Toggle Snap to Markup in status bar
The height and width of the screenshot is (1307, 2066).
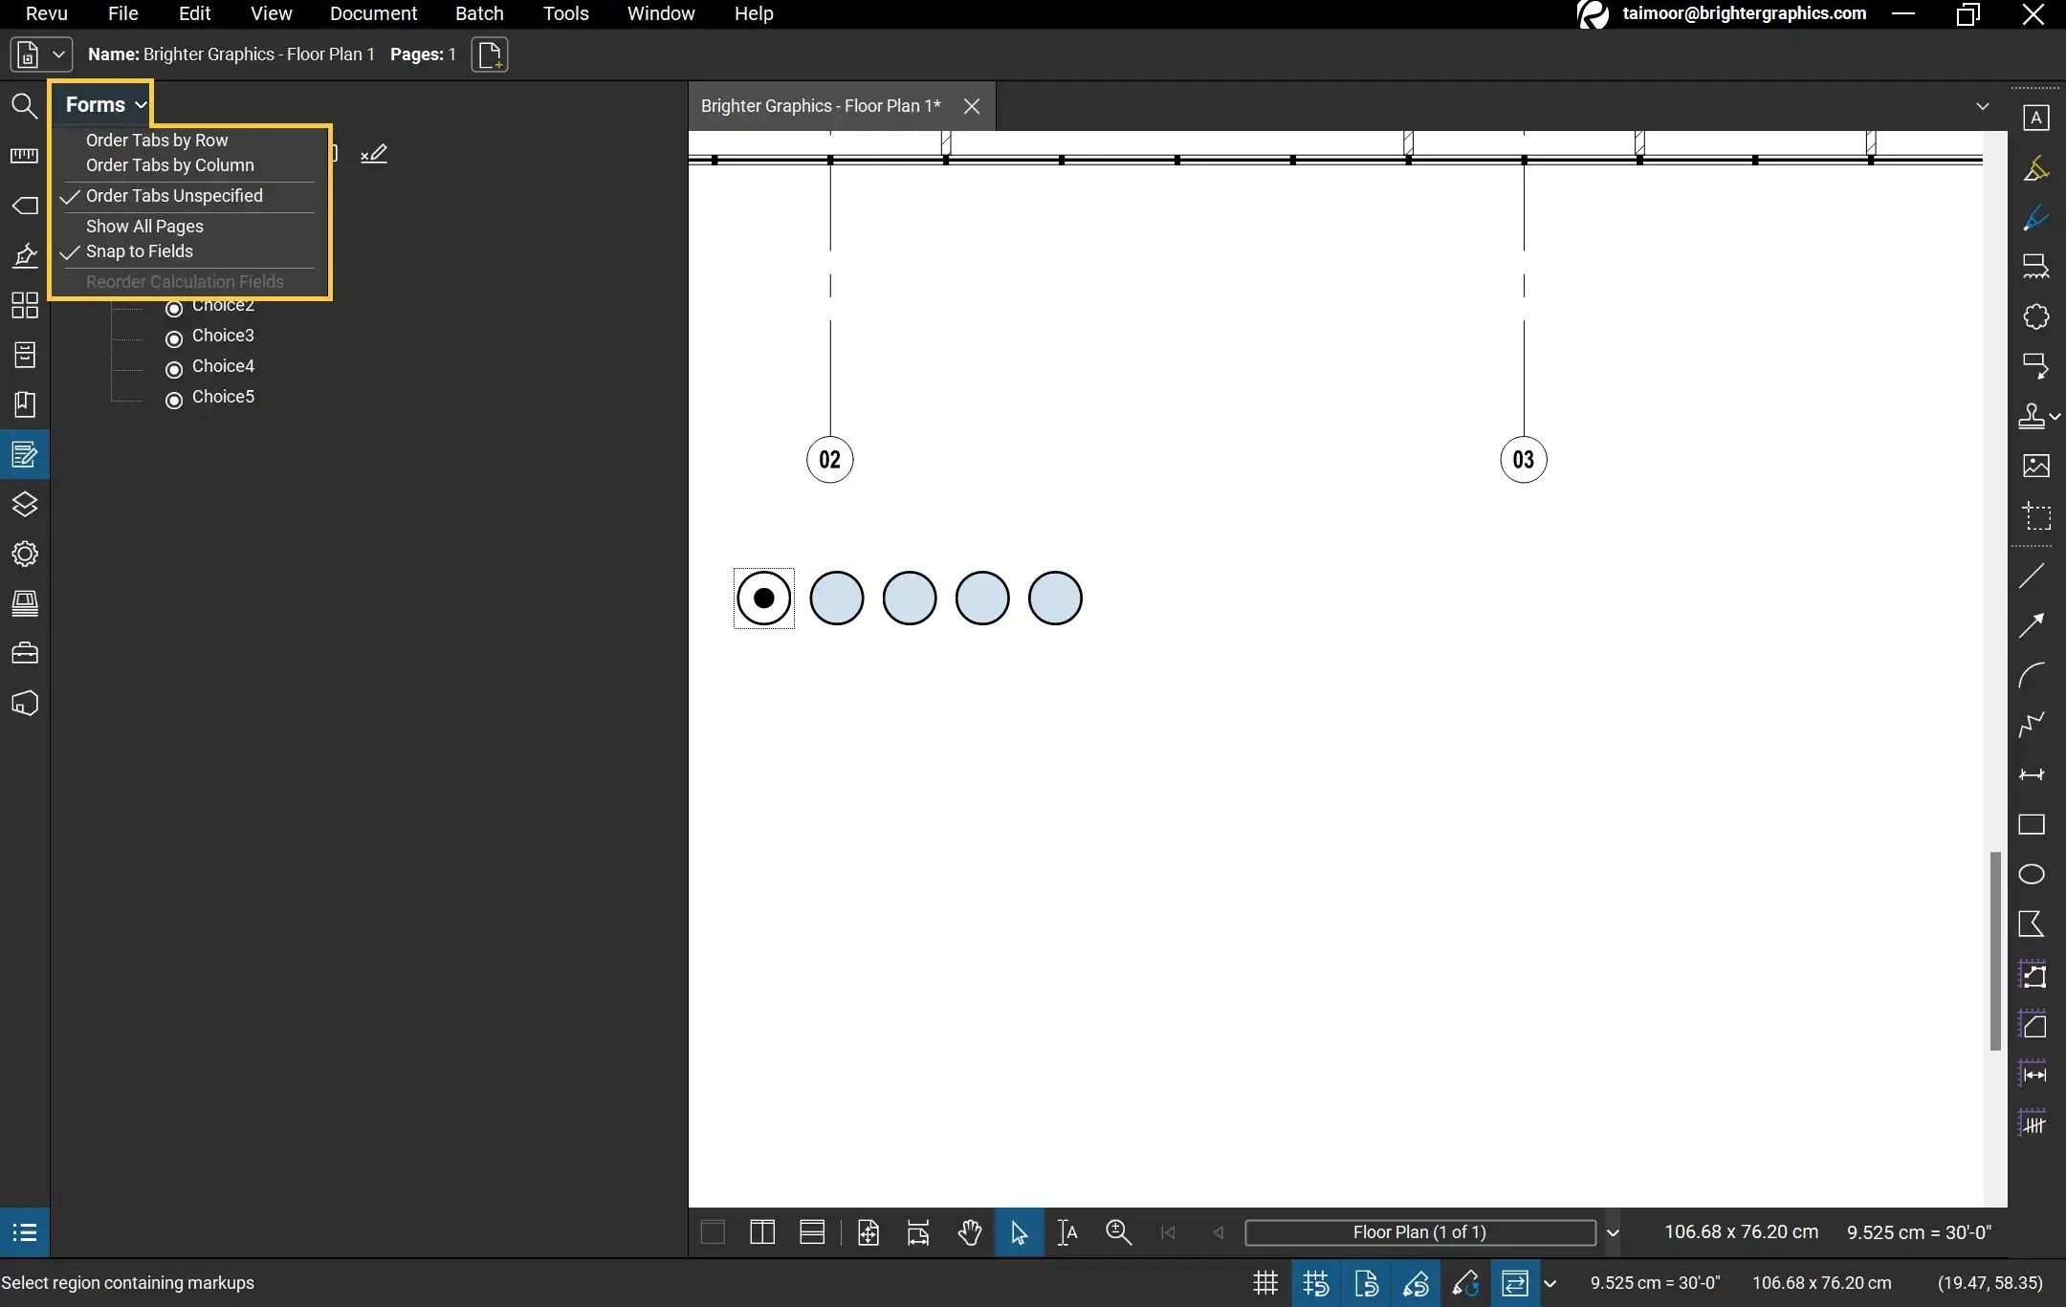click(1416, 1283)
